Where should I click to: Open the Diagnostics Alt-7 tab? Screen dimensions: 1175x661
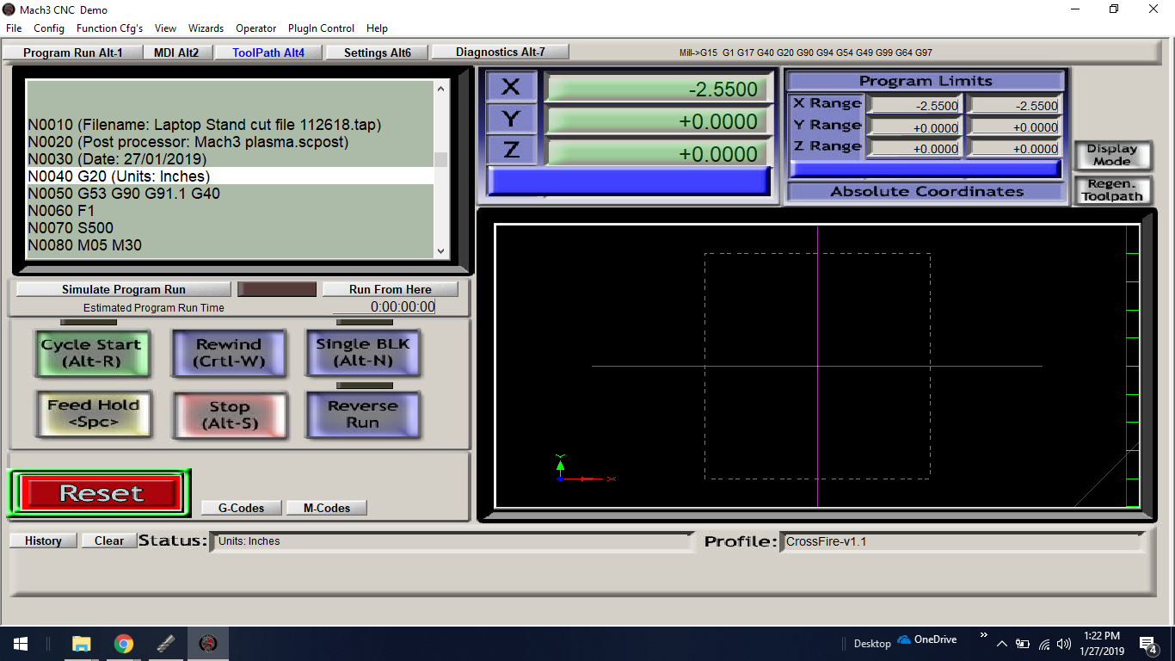coord(501,52)
